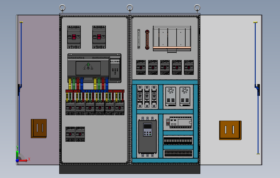Click the middle fuse holder of three
This screenshot has width=280, height=178.
coord(147,97)
